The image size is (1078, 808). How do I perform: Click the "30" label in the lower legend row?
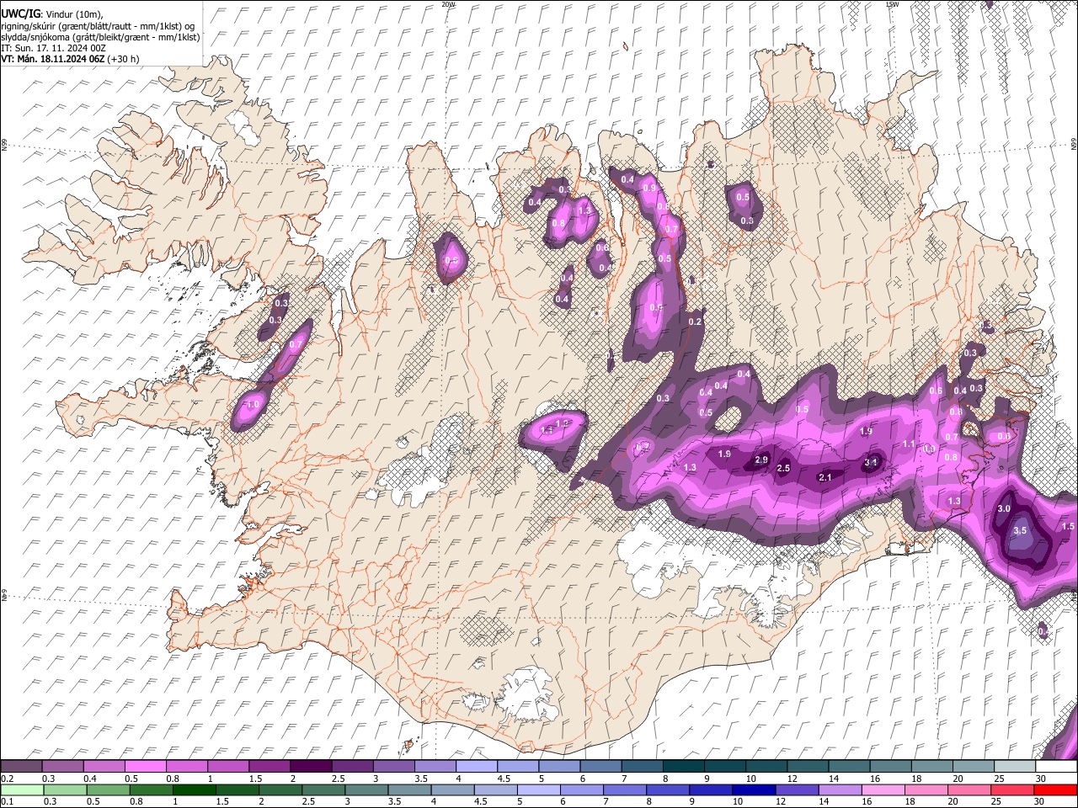coord(1039,801)
